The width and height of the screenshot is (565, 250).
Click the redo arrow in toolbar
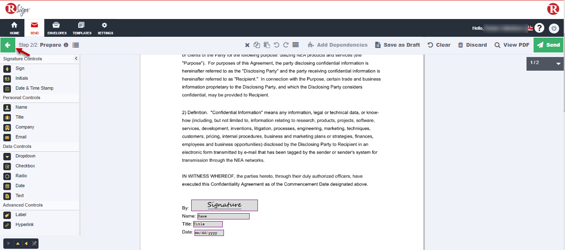(286, 45)
